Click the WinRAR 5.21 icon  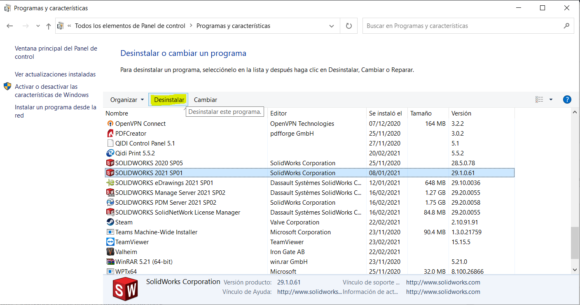click(110, 262)
